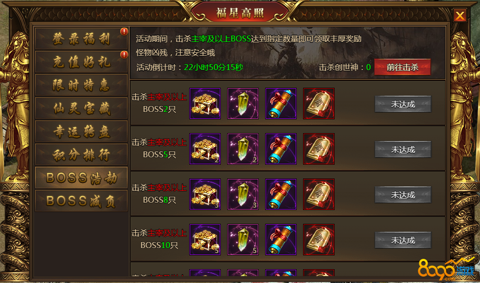Select yellow crystal with quantity 3

243,194
